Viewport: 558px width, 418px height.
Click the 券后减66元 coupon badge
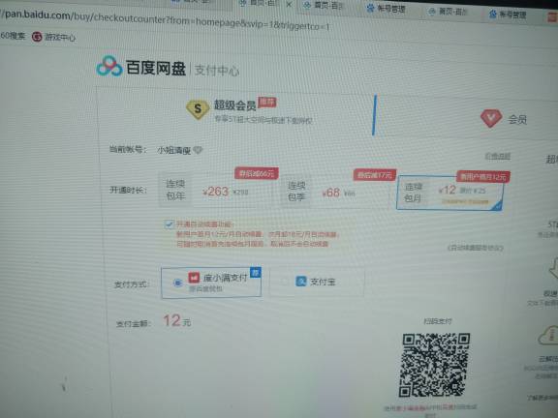[x=256, y=173]
